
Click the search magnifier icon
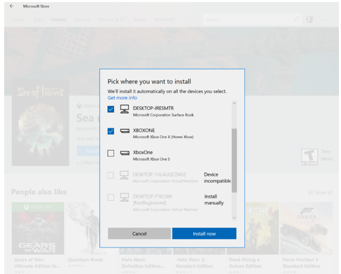(x=296, y=19)
